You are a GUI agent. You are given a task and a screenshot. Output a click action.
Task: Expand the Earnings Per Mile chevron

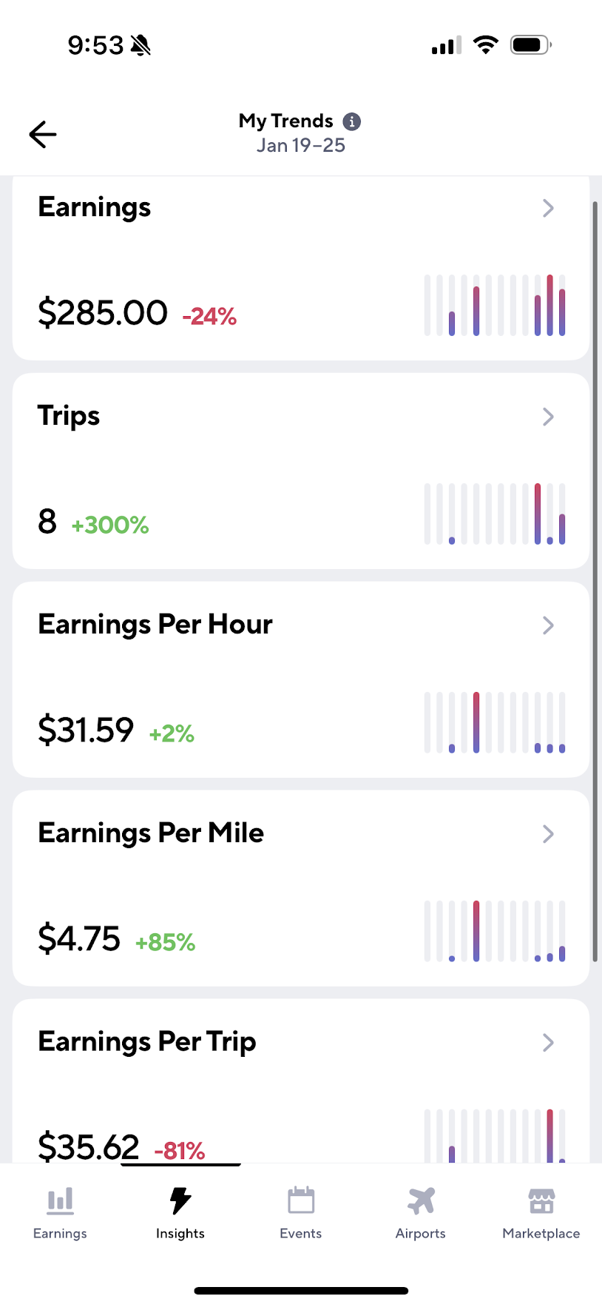tap(548, 834)
